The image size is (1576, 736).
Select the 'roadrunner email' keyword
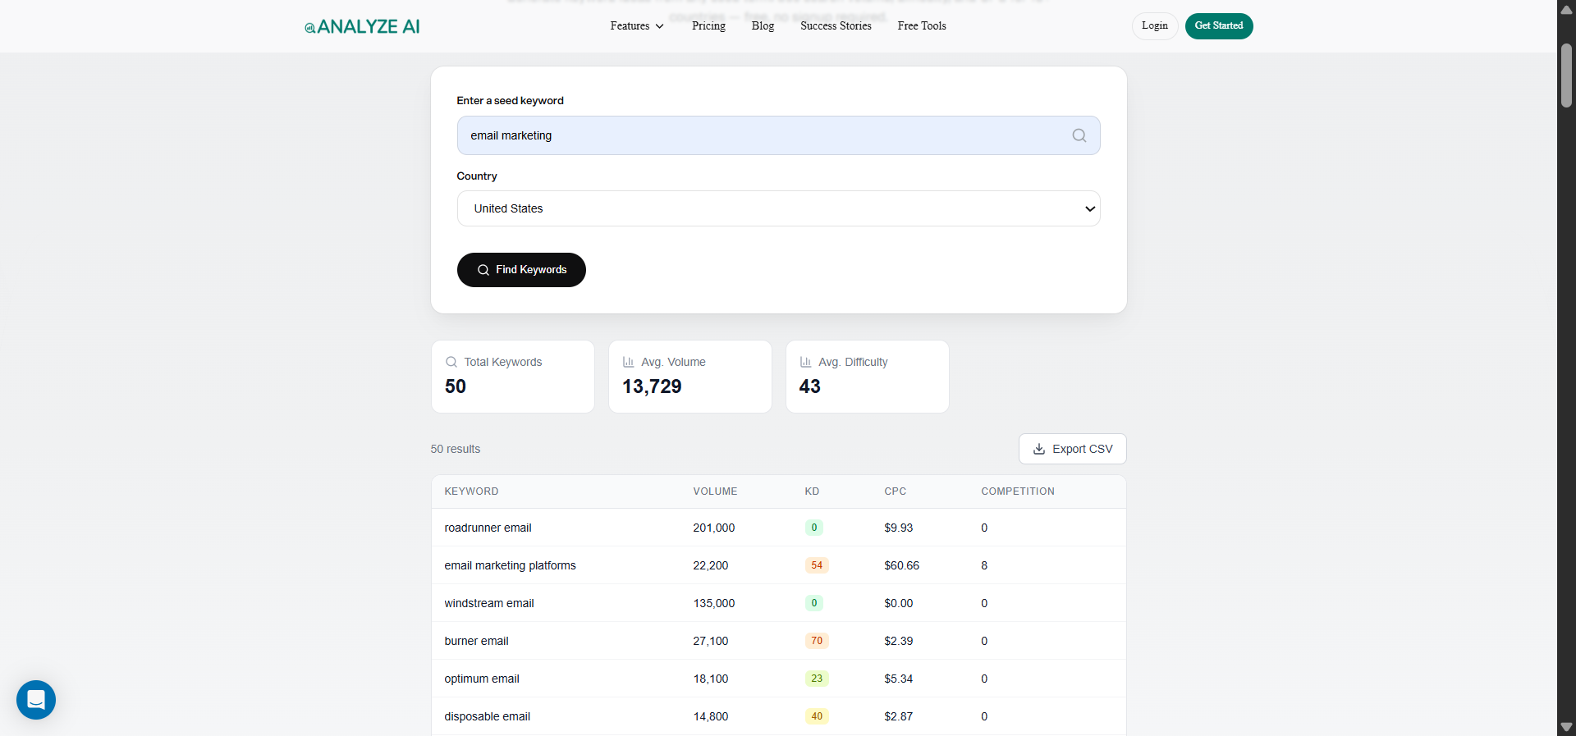[488, 528]
